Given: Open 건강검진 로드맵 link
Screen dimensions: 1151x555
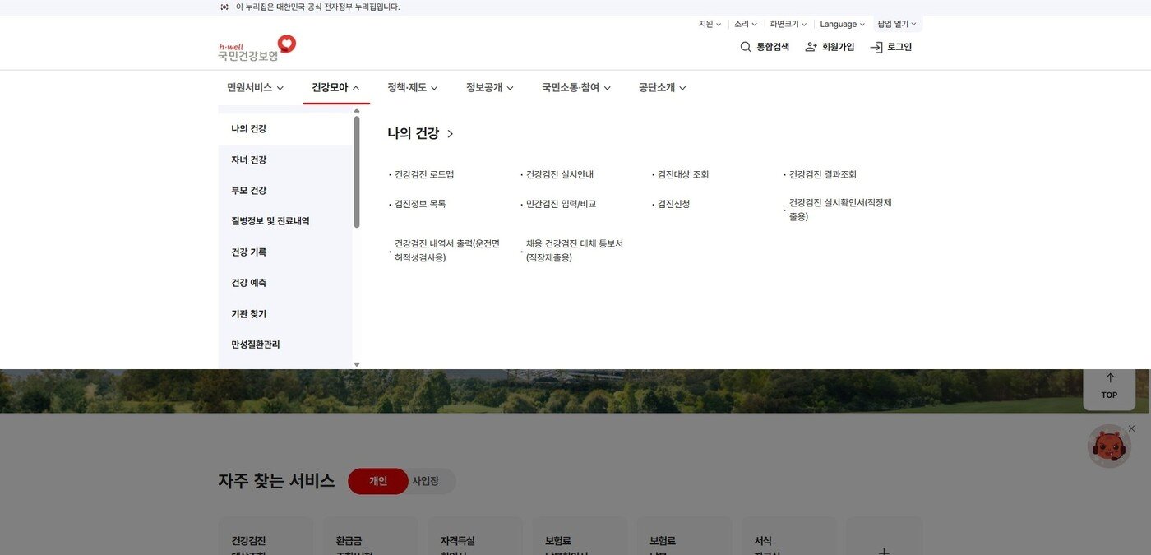Looking at the screenshot, I should [424, 174].
